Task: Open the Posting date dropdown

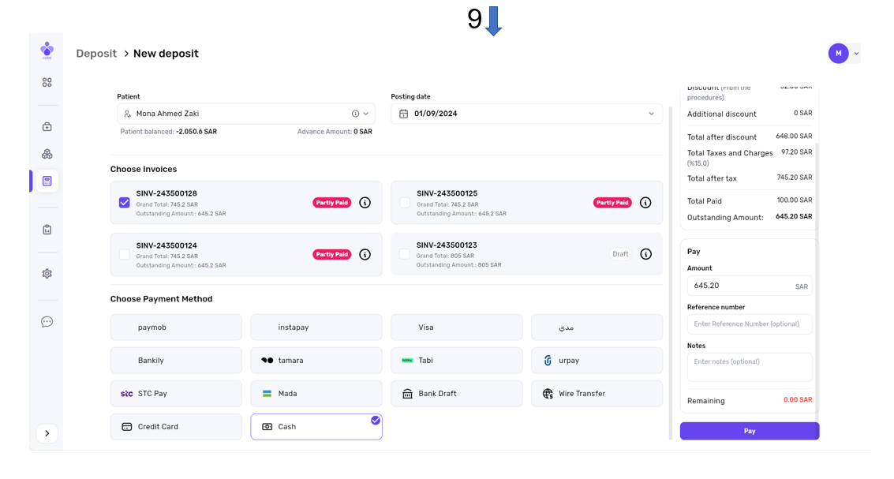Action: (651, 114)
